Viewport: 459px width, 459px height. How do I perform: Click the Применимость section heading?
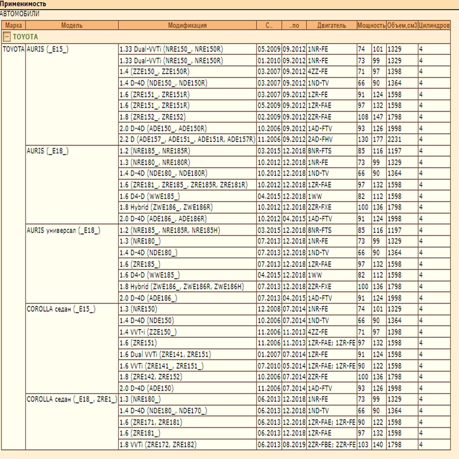(x=23, y=4)
